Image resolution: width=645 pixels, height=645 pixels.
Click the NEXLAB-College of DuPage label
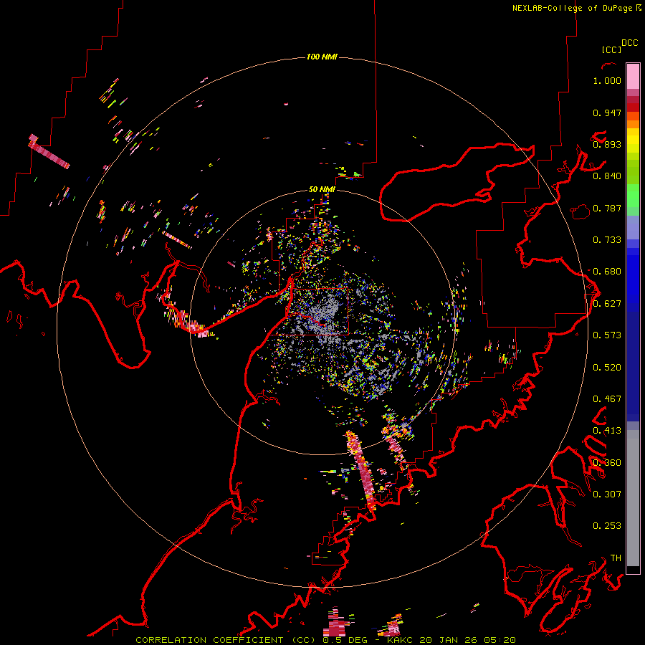[572, 8]
